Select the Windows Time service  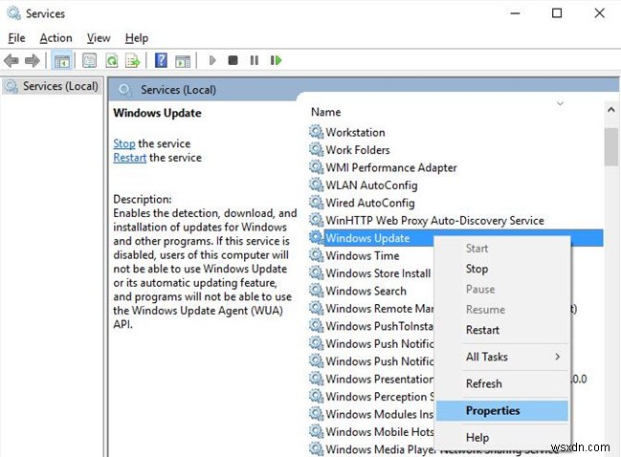[363, 255]
